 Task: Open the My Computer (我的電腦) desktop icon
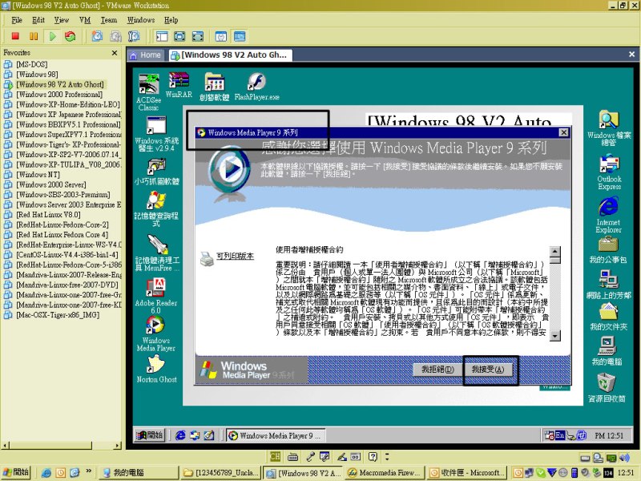click(607, 351)
